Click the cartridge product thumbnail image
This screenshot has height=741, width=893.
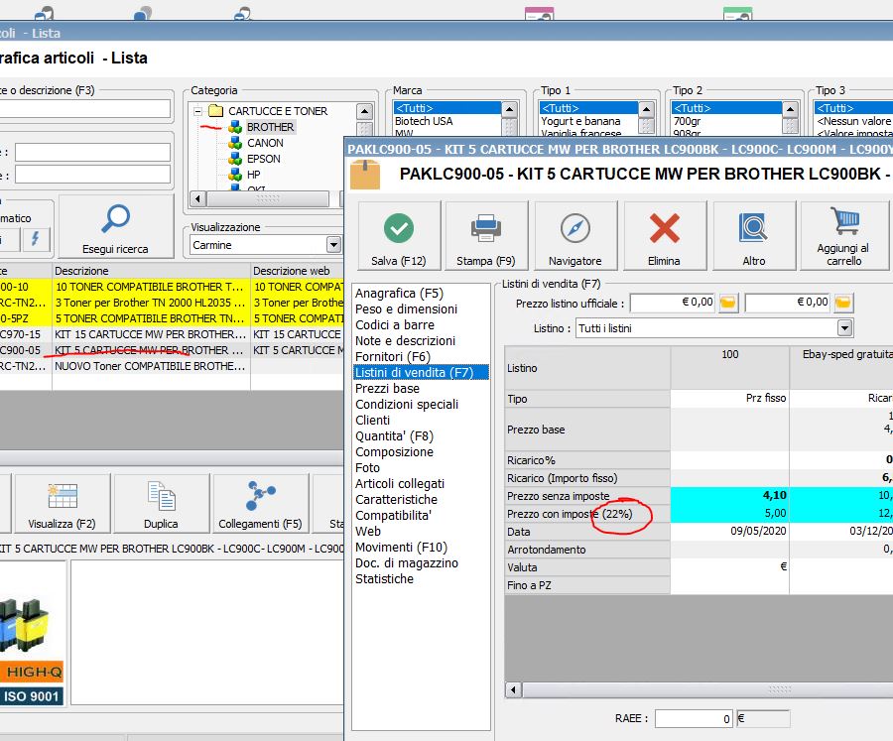pos(32,633)
